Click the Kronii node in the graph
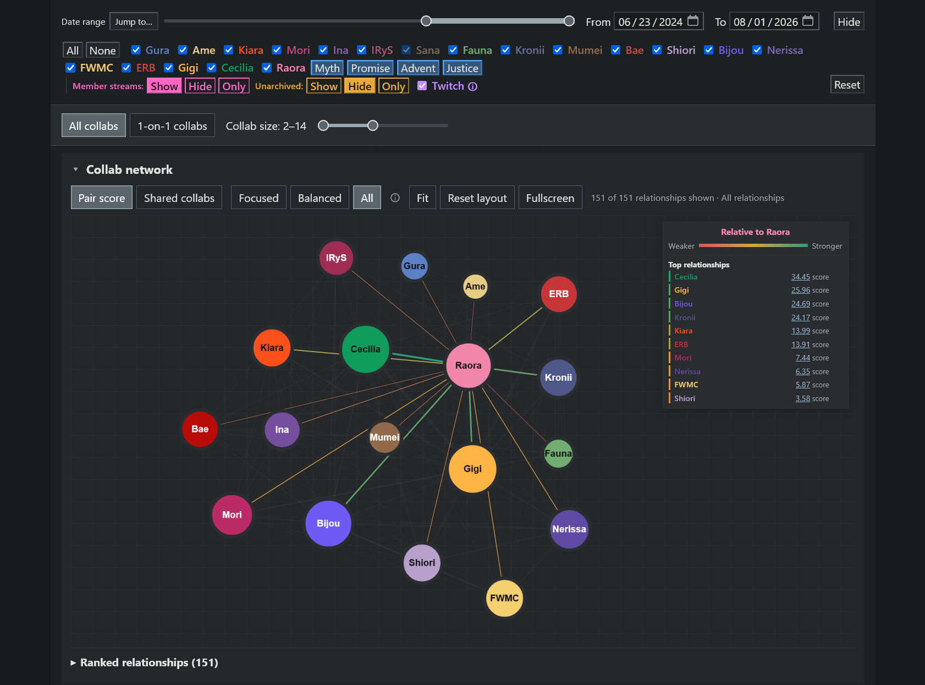 558,377
